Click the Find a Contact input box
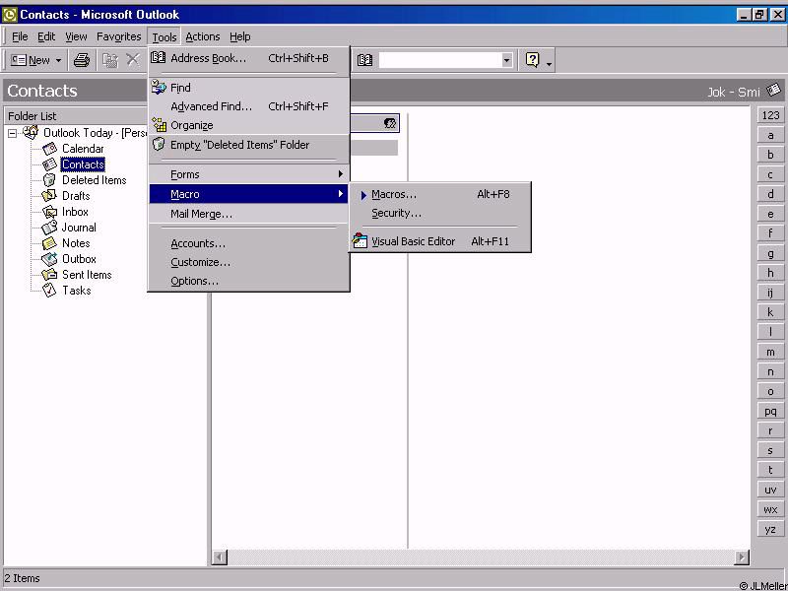 pos(439,60)
